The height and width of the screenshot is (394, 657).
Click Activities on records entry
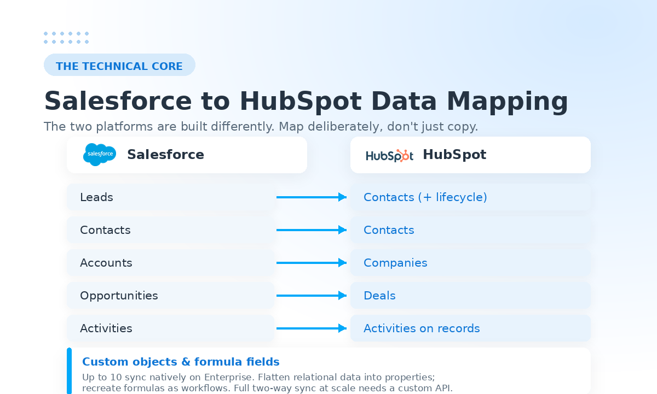click(x=470, y=328)
